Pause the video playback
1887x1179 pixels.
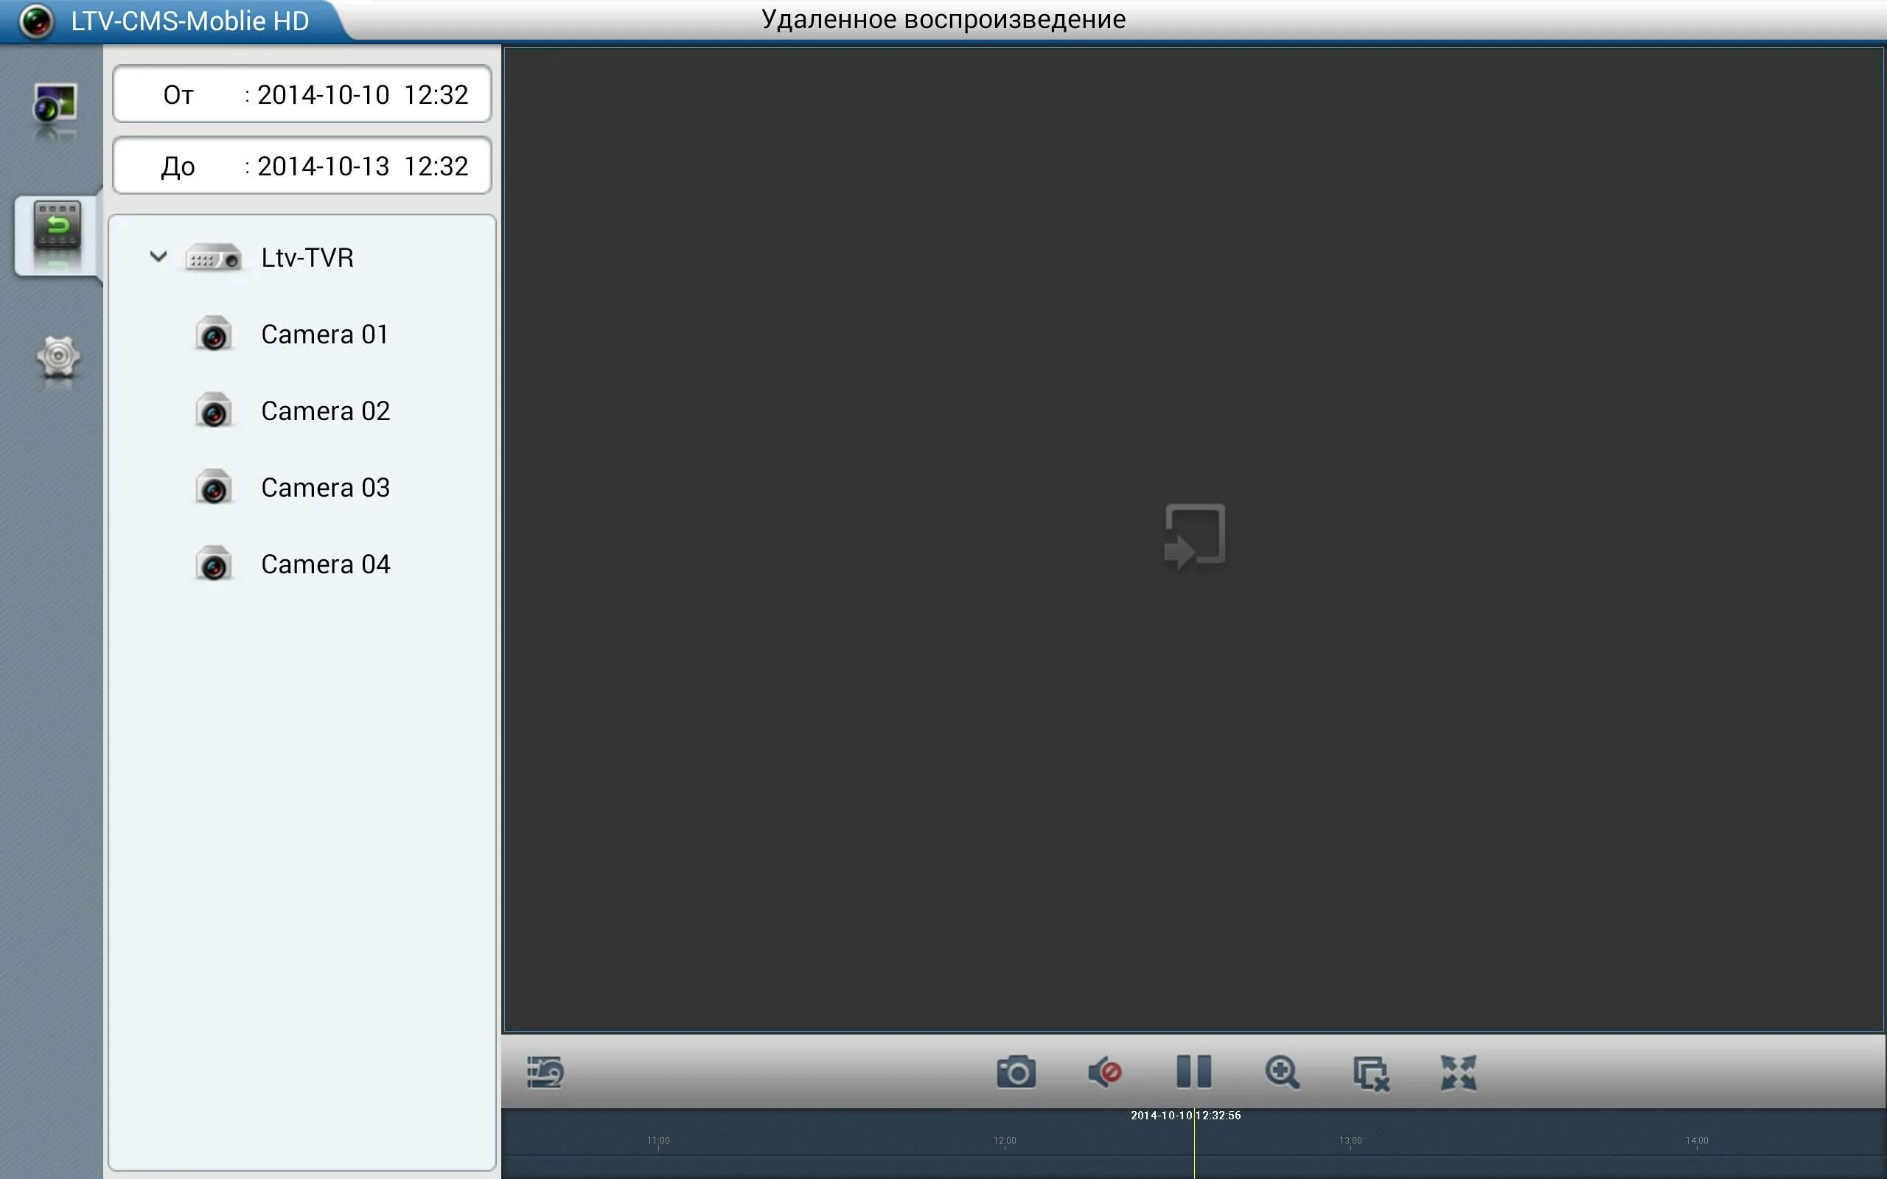click(x=1194, y=1072)
